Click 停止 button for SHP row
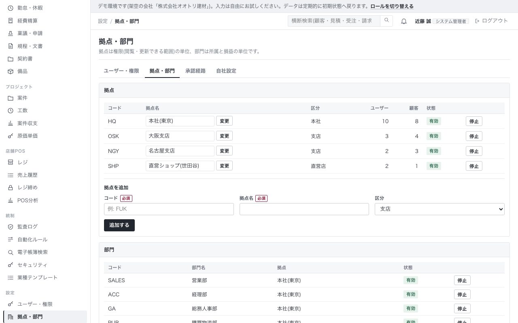This screenshot has height=323, width=518. [474, 166]
